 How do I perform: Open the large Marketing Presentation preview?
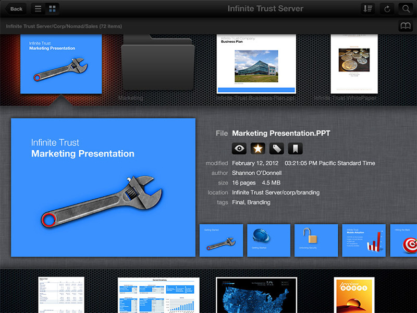click(103, 187)
